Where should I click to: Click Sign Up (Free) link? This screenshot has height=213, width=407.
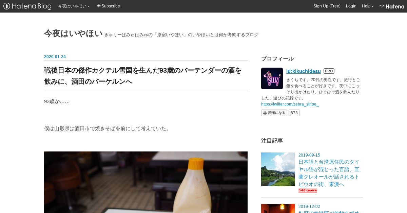[327, 6]
